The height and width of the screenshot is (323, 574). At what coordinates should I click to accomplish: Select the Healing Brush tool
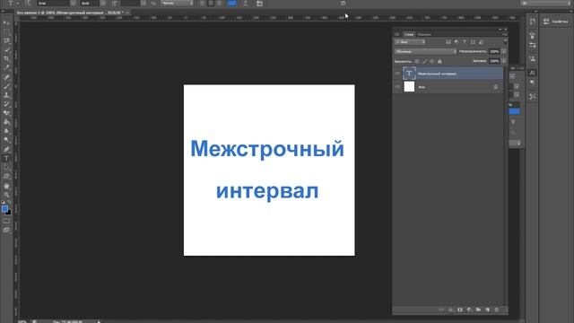tap(6, 77)
